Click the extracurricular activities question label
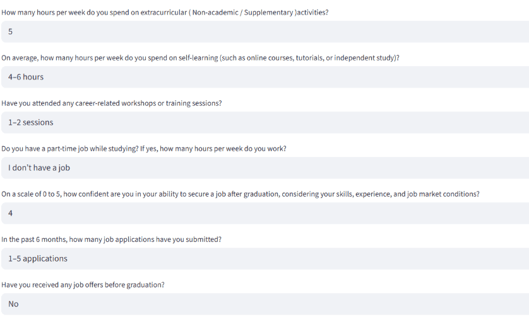 [164, 12]
